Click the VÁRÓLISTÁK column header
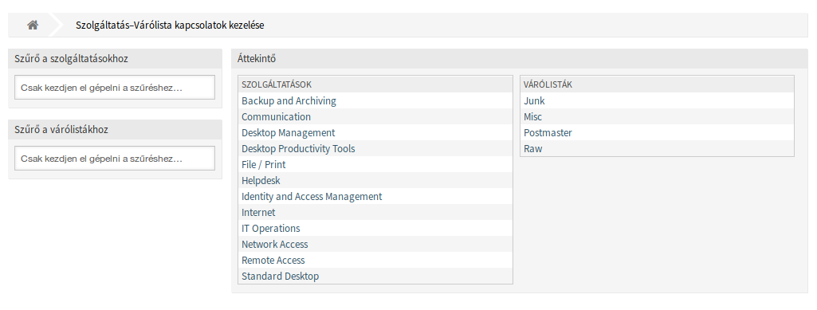 tap(657, 84)
